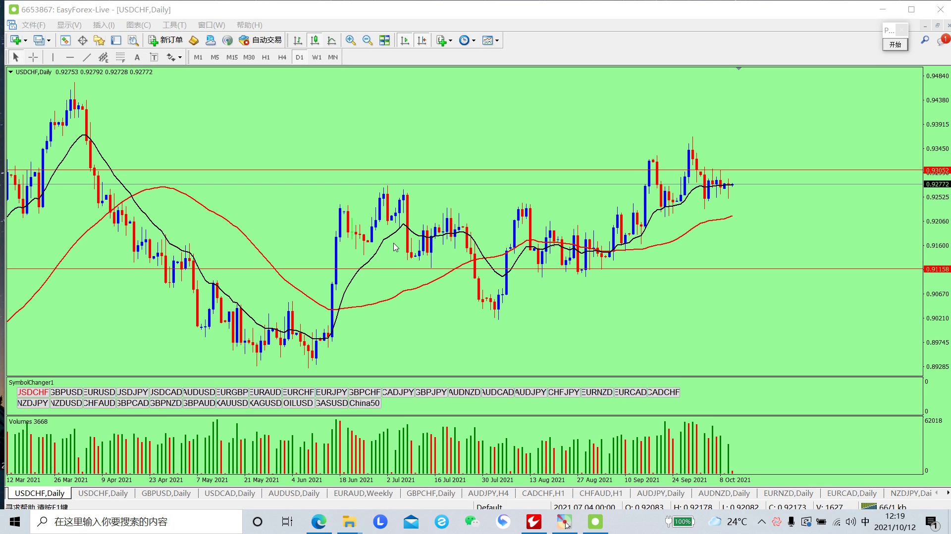Toggle the chart shift icon

(x=422, y=41)
